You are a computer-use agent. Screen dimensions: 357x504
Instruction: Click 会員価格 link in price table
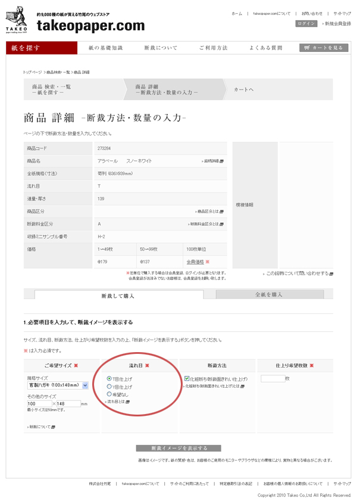coord(195,262)
